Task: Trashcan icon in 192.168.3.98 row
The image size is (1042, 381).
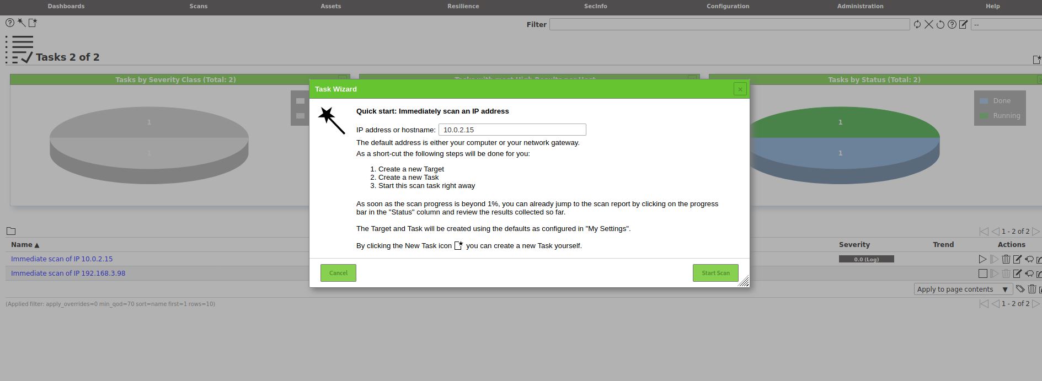Action: point(1006,273)
